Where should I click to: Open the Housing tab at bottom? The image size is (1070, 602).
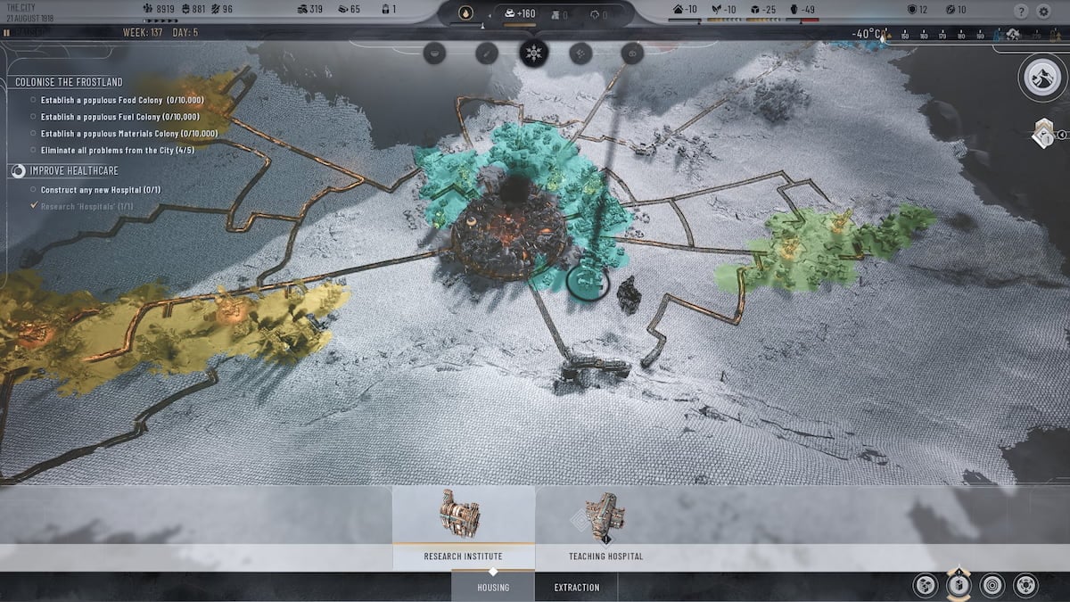coord(494,587)
